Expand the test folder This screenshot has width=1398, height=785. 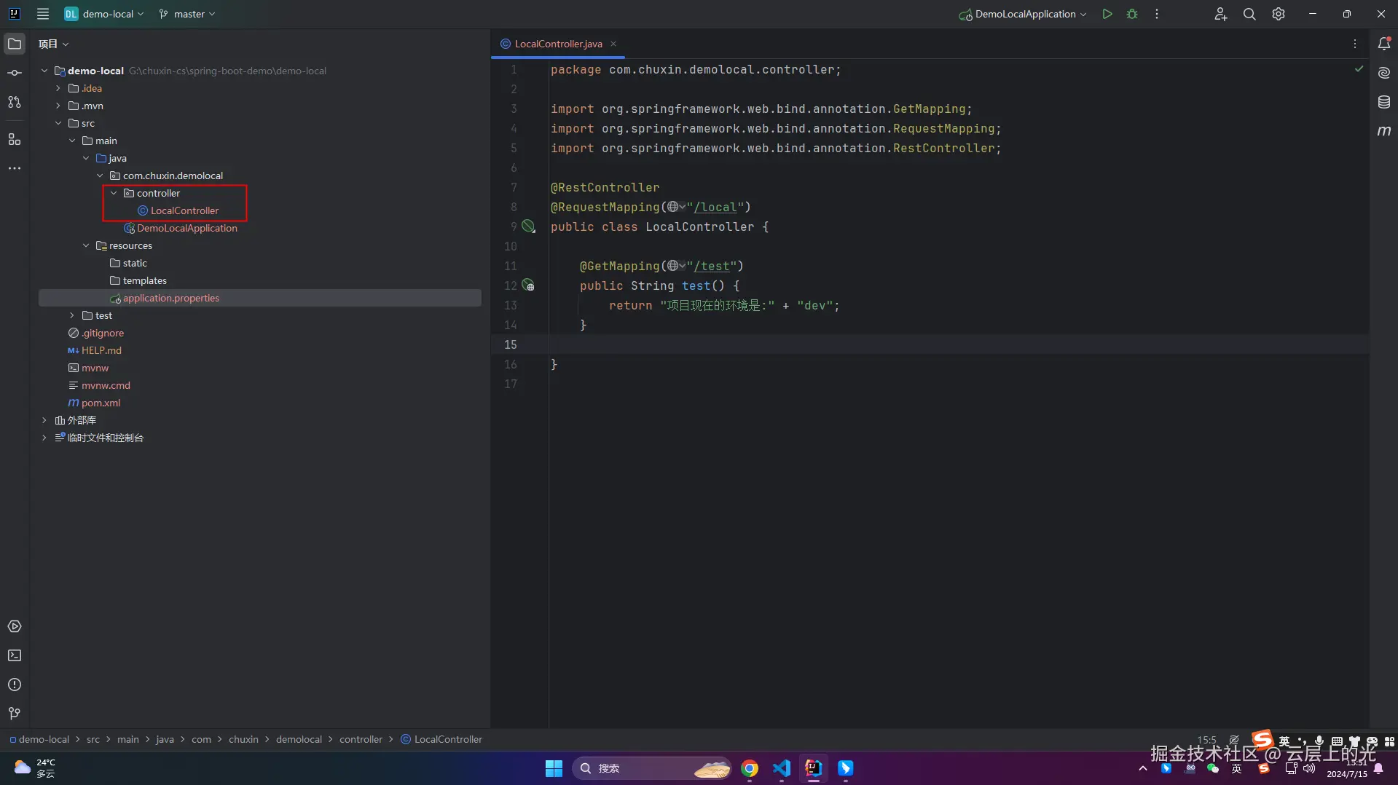(x=72, y=315)
